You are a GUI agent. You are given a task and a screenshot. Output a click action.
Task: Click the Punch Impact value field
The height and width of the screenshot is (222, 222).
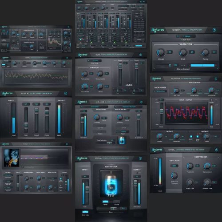pos(36,104)
